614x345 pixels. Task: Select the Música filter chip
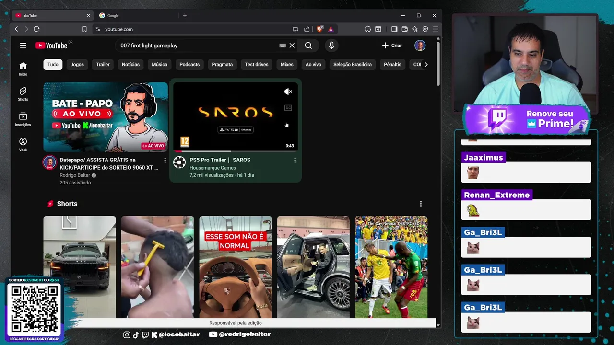[160, 64]
